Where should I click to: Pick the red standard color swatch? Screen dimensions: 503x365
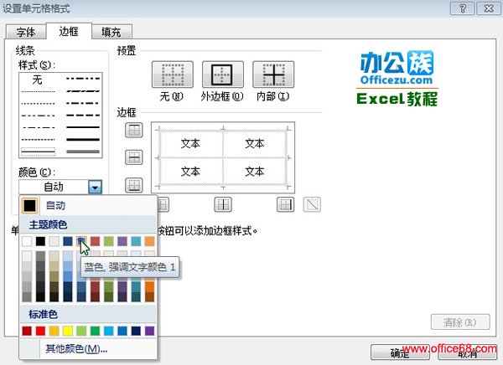pos(41,331)
